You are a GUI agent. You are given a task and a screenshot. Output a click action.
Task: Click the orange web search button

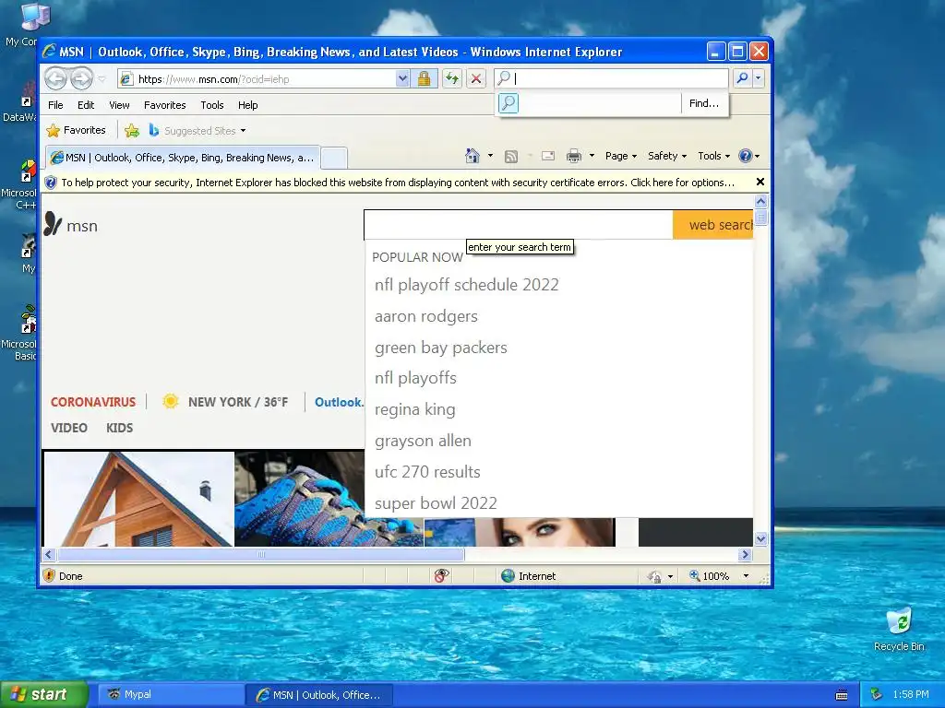point(713,225)
